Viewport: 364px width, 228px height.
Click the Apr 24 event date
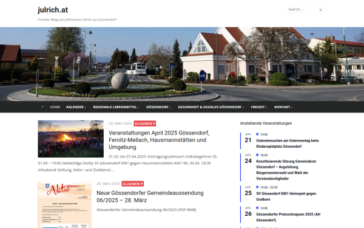point(248,159)
